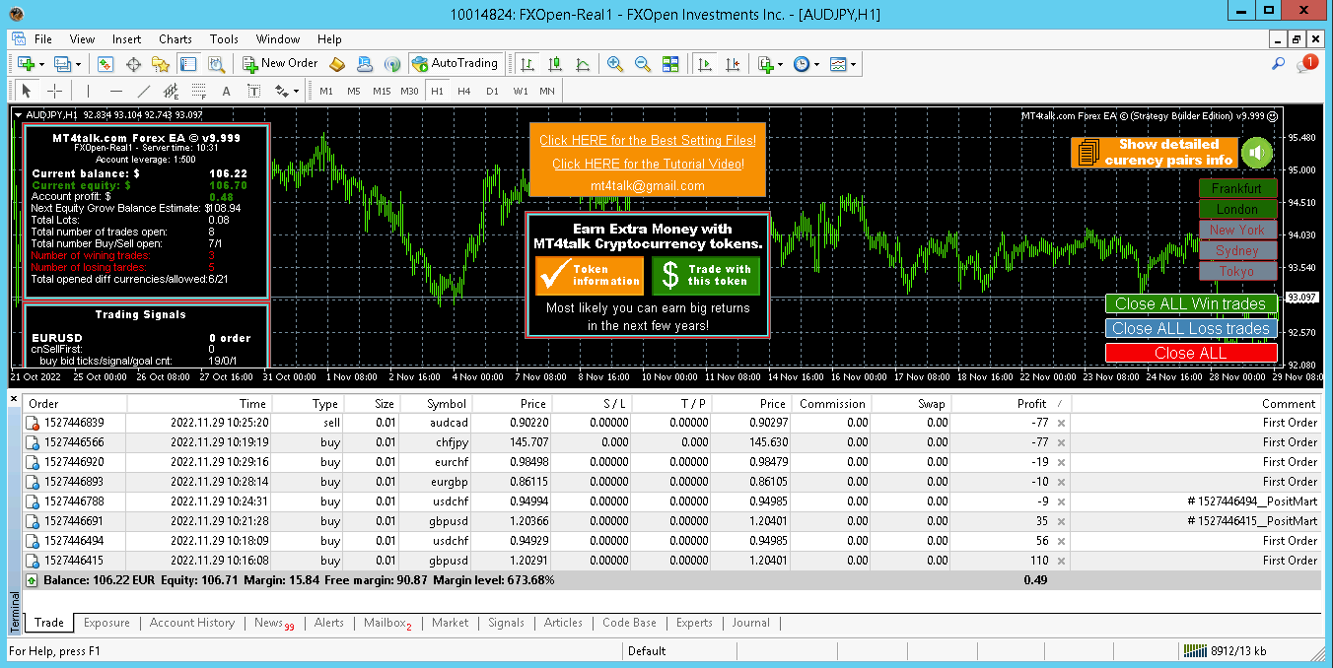Open the Tutorial Video link
The image size is (1333, 668).
click(x=648, y=164)
